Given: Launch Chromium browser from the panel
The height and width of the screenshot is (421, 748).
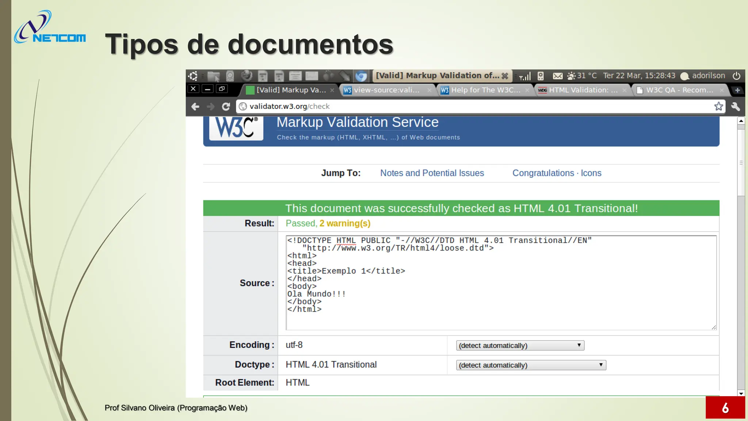Looking at the screenshot, I should 361,76.
